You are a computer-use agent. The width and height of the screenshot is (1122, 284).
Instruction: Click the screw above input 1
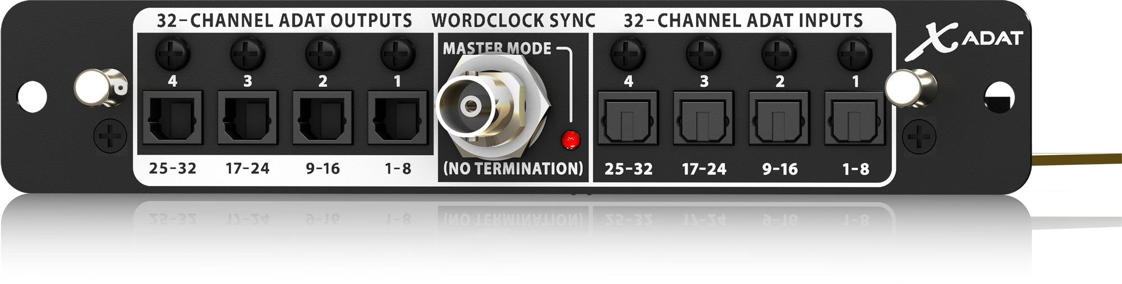[855, 54]
